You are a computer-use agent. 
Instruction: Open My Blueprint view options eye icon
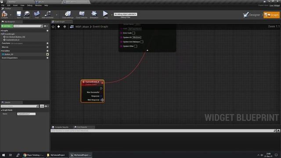(x=46, y=26)
